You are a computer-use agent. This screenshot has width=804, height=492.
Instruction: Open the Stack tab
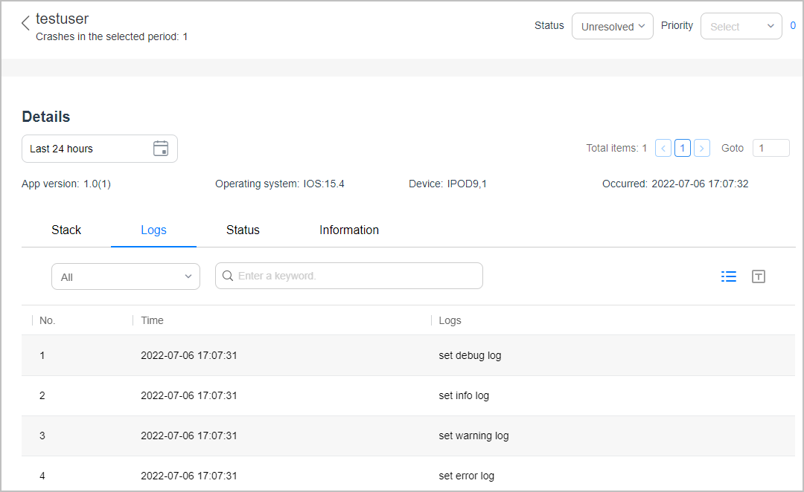click(x=66, y=230)
